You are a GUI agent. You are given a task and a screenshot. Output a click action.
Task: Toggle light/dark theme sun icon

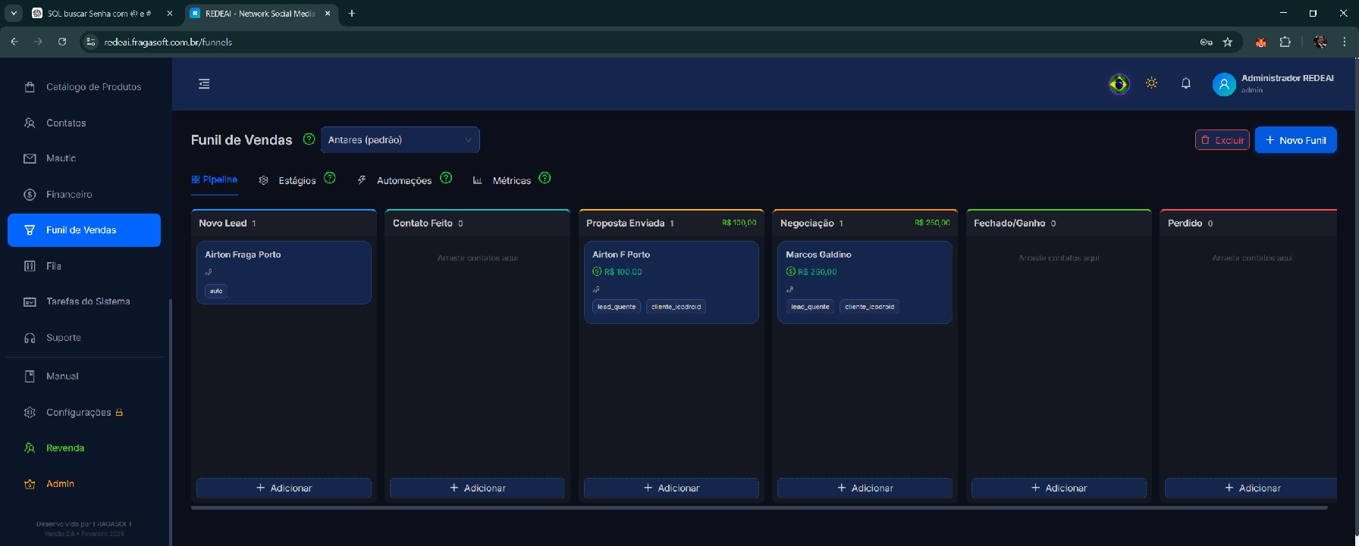pos(1151,83)
